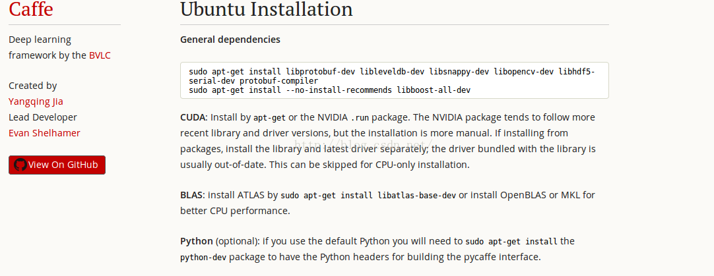The image size is (714, 276).
Task: Click the libatlas-base-dev install command
Action: [x=368, y=196]
